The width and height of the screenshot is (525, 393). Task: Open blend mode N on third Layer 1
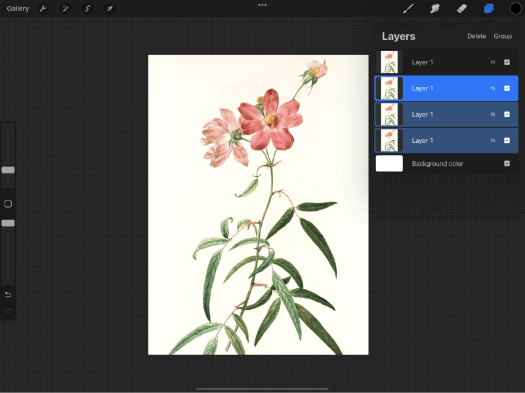[x=493, y=114]
